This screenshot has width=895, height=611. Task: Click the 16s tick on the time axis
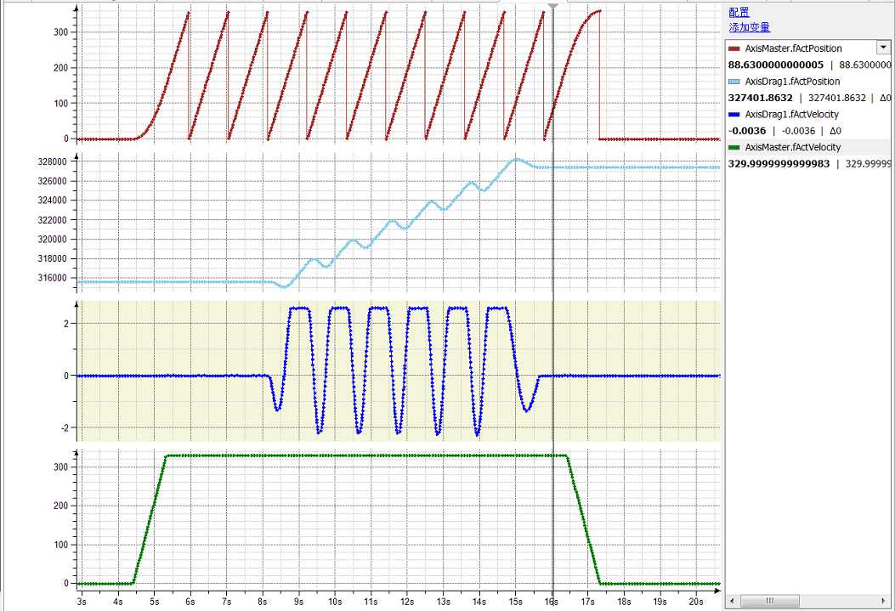[552, 602]
